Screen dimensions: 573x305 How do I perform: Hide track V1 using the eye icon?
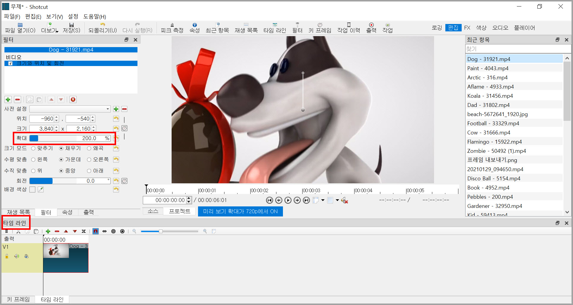point(26,256)
